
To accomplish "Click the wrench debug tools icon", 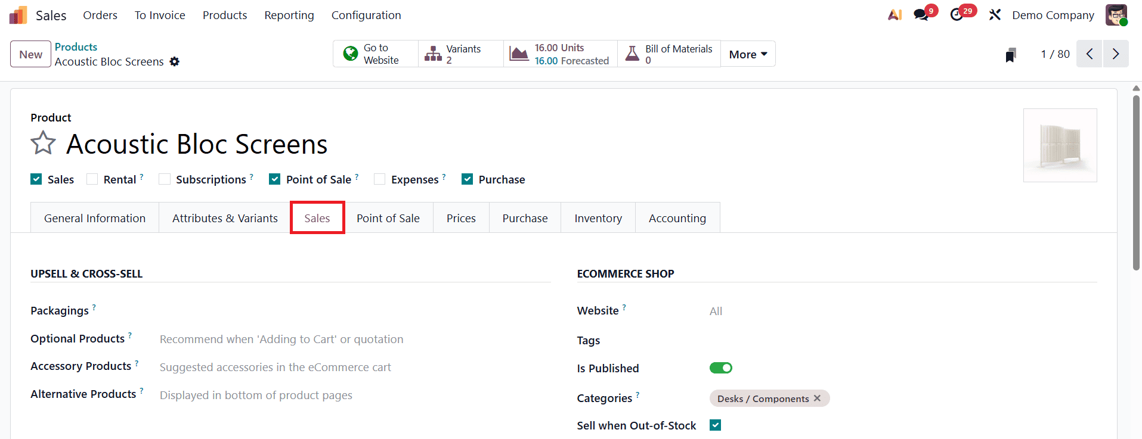I will (x=995, y=15).
